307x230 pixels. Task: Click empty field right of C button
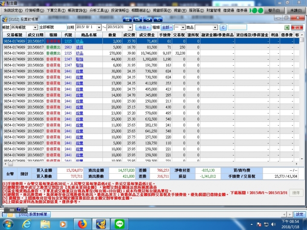(237, 27)
